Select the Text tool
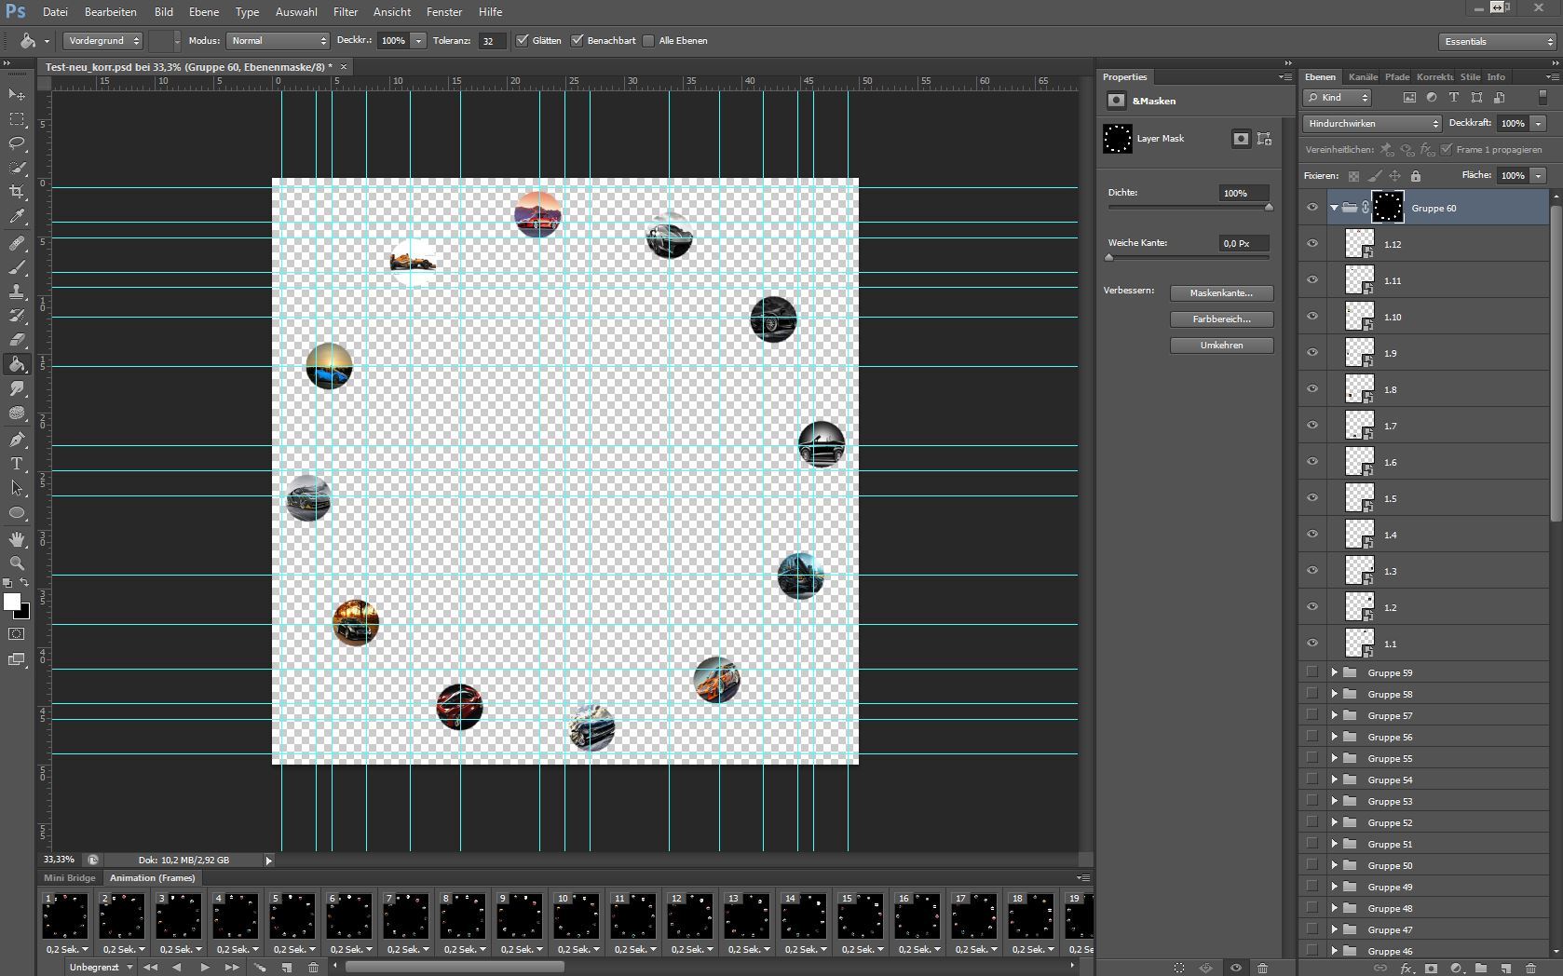The height and width of the screenshot is (976, 1563). [x=17, y=463]
